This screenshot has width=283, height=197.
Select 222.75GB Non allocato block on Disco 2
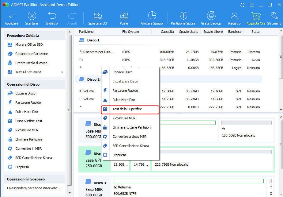pos(213,160)
